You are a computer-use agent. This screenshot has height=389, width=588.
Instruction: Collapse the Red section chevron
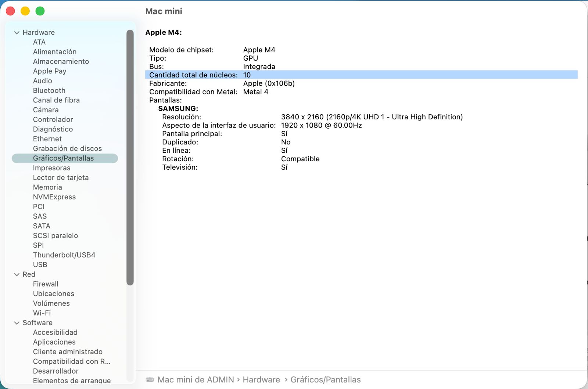17,274
